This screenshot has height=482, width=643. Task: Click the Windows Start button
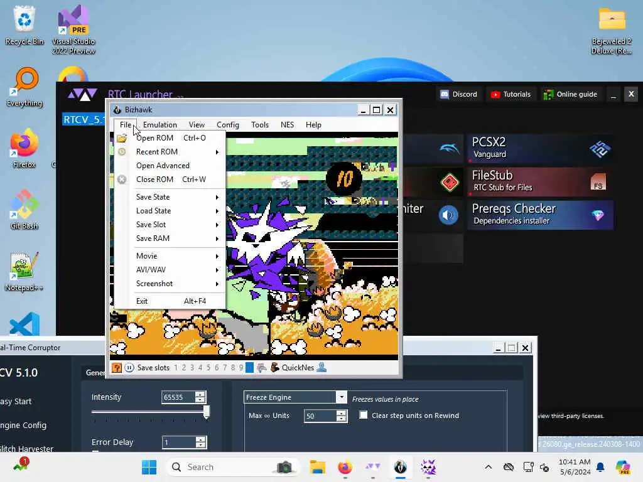149,467
